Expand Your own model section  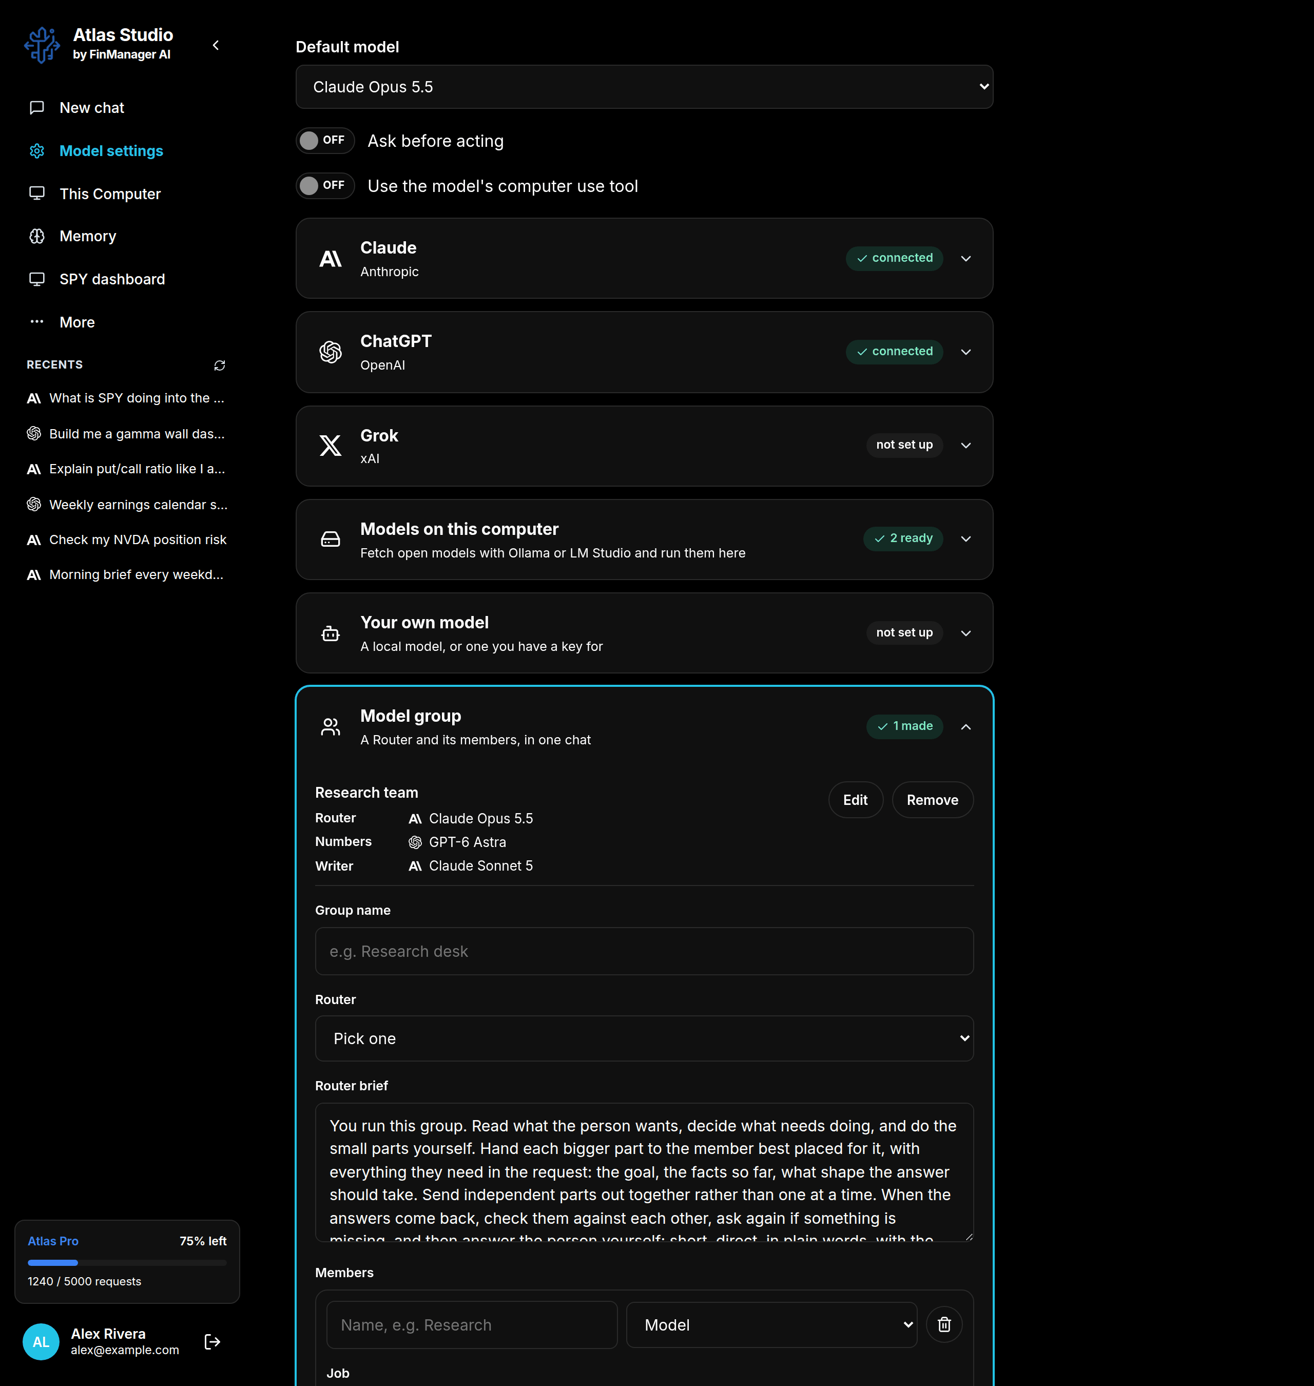[x=966, y=633]
